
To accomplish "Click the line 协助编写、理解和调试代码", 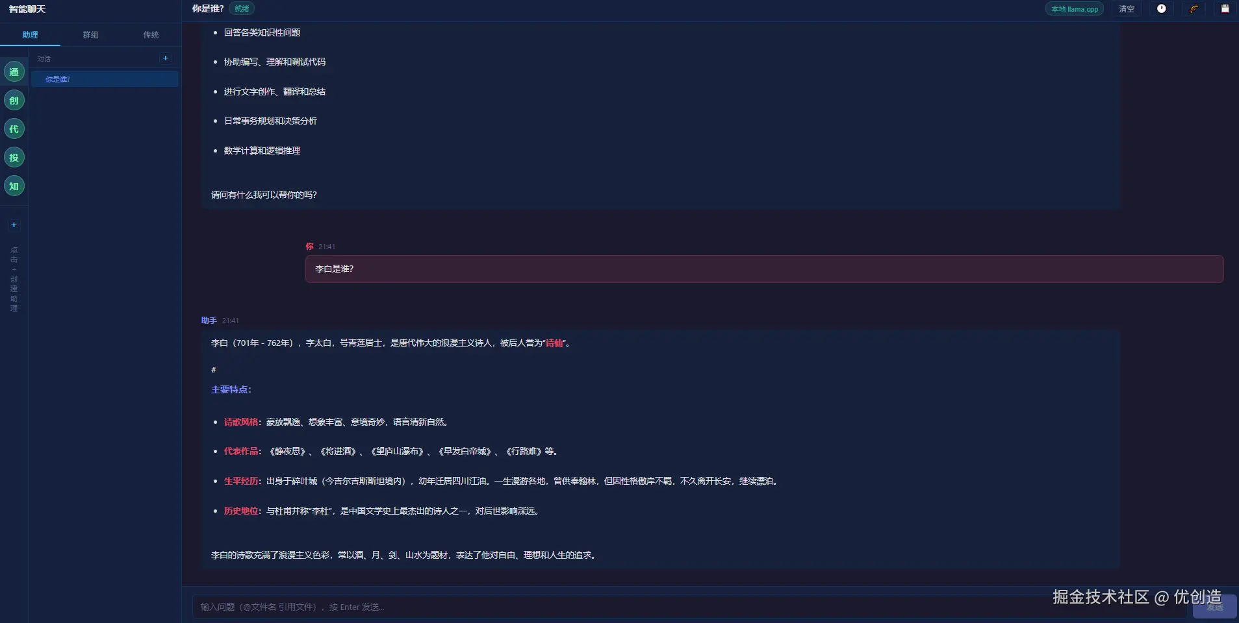I will coord(275,62).
